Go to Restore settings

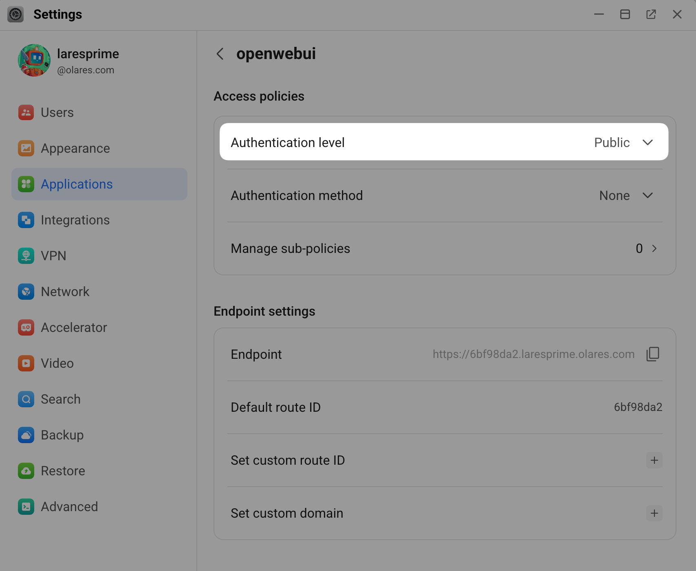click(x=99, y=471)
